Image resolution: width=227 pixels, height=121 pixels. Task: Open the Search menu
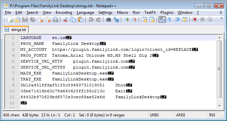point(32,13)
